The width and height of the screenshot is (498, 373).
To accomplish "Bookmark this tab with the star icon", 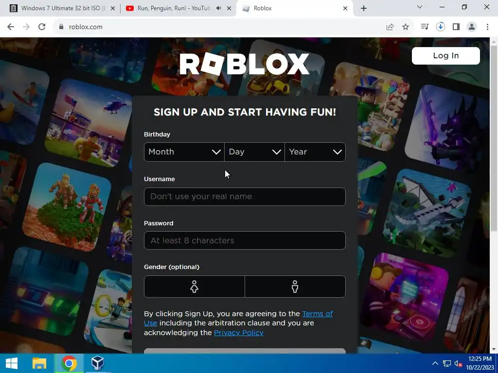I will pyautogui.click(x=406, y=27).
